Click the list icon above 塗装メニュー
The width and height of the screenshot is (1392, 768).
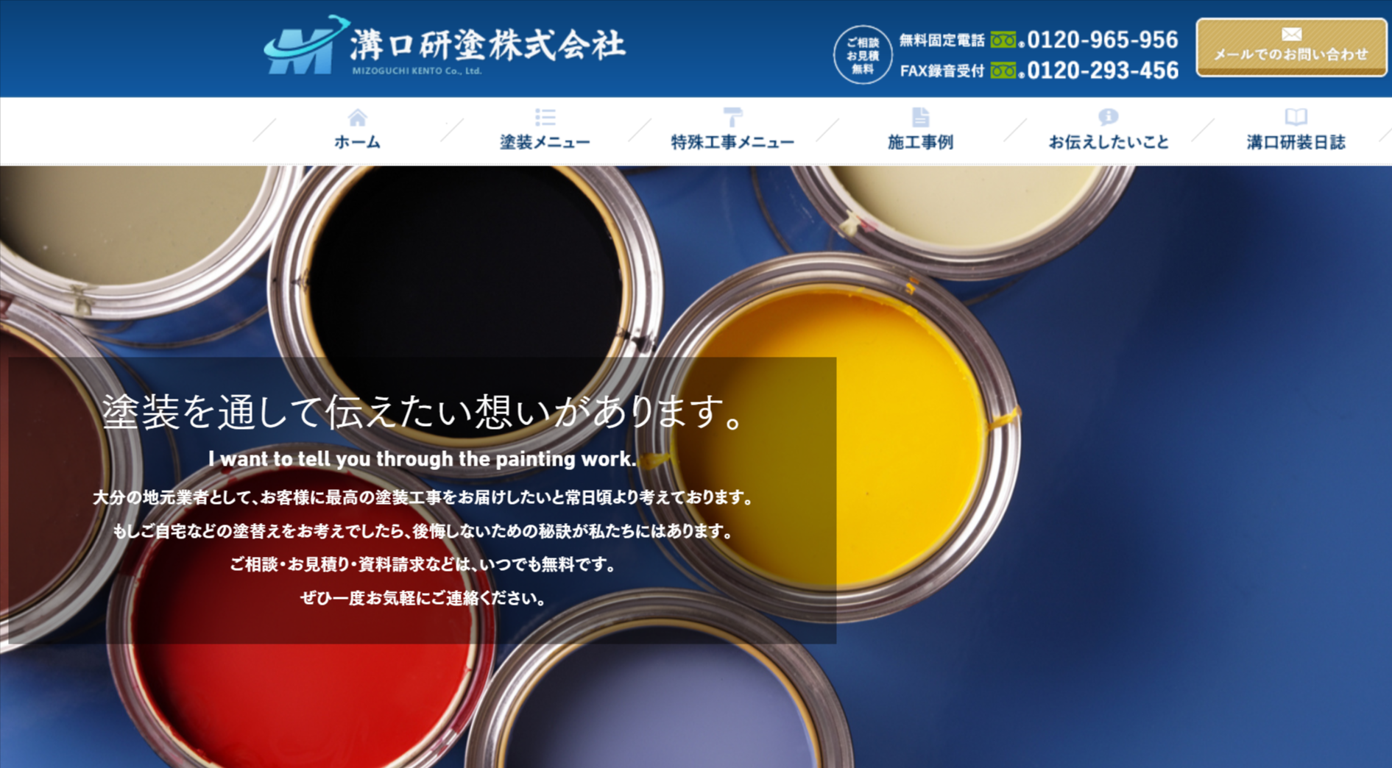(545, 118)
